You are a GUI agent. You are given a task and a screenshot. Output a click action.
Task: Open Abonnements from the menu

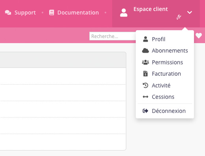coord(165,51)
